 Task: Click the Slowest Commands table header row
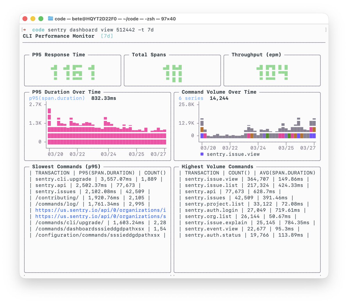[98, 173]
